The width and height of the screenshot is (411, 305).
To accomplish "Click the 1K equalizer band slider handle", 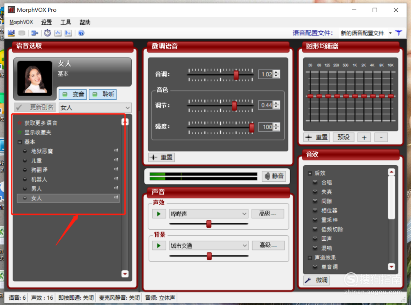I will coord(355,96).
